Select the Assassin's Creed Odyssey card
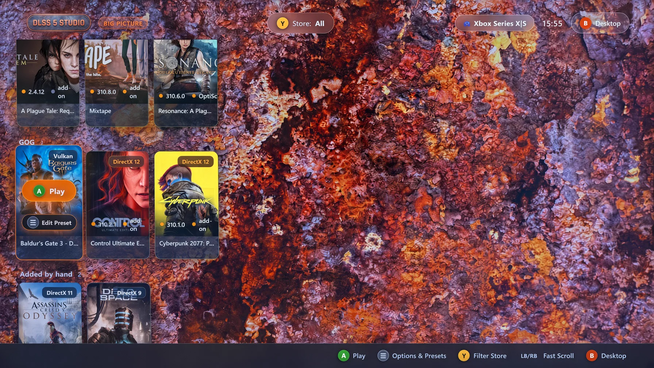 point(50,313)
